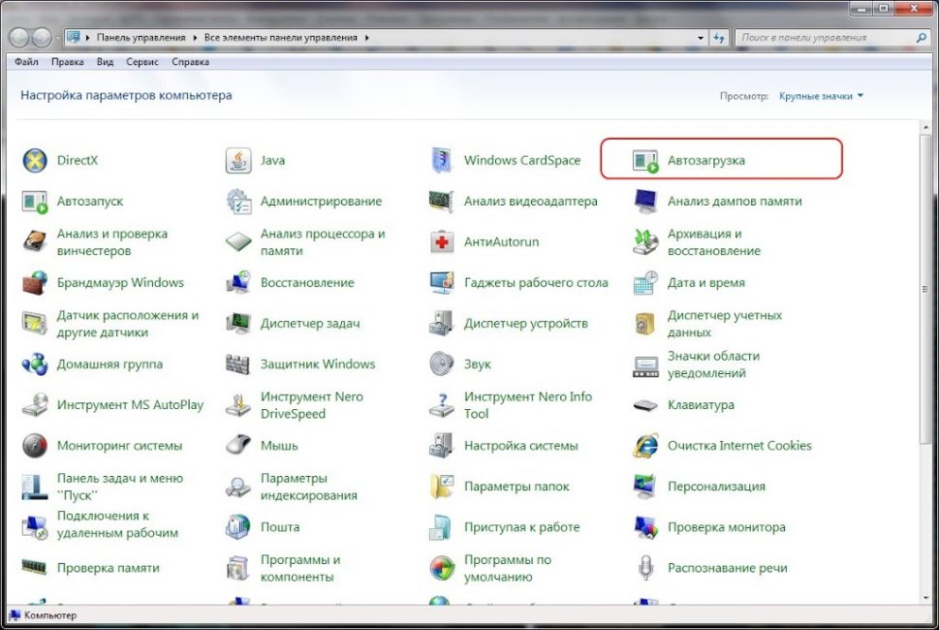Screen dimensions: 939x630
Task: Open the Проверка памяти link
Action: coord(108,568)
